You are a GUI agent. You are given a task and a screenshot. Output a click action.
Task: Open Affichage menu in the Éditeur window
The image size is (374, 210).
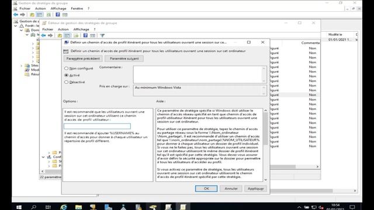coord(81,29)
